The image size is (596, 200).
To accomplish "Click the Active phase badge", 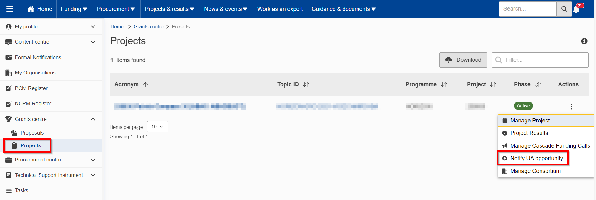I will point(523,106).
